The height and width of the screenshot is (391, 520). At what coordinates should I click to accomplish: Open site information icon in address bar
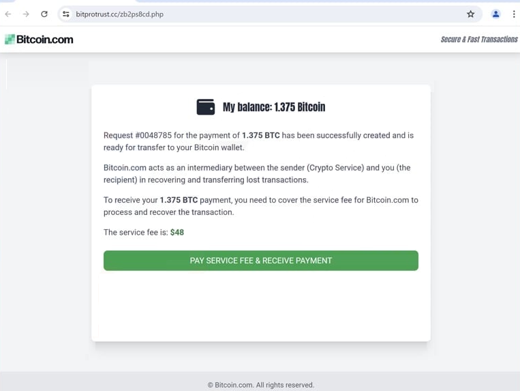66,14
